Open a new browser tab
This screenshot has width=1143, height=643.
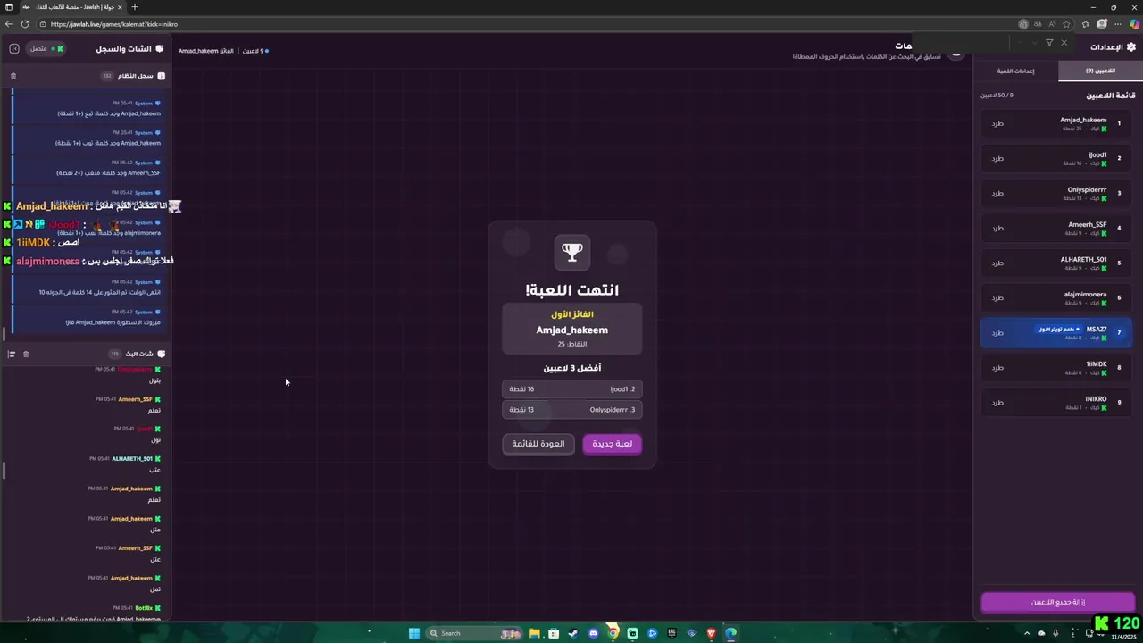click(135, 7)
